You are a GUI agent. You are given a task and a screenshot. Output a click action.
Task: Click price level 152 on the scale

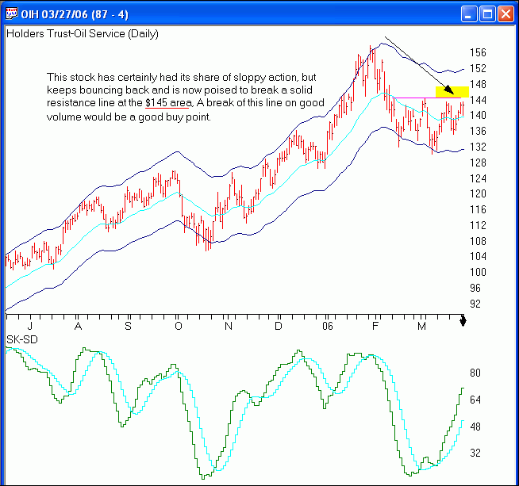[478, 68]
